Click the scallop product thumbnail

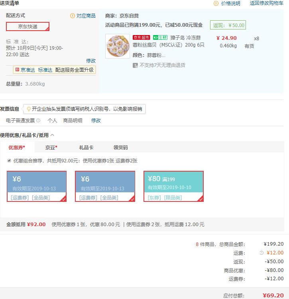click(x=118, y=46)
